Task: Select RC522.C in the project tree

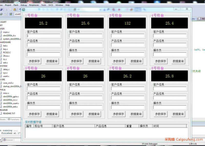Action: tap(7, 52)
